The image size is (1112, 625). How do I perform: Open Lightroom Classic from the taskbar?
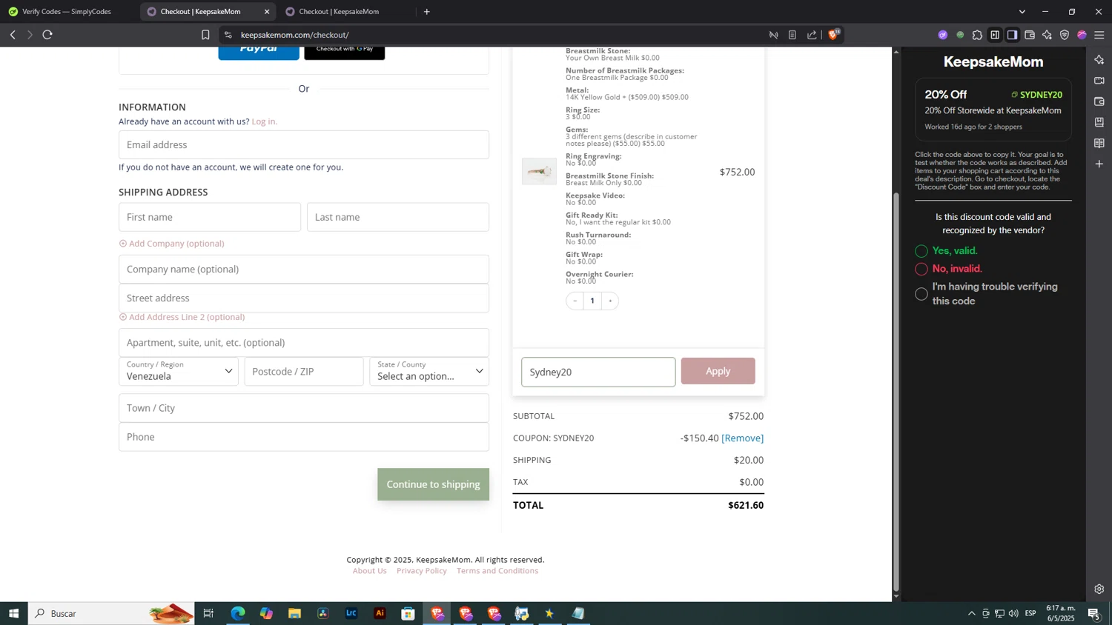click(x=351, y=613)
